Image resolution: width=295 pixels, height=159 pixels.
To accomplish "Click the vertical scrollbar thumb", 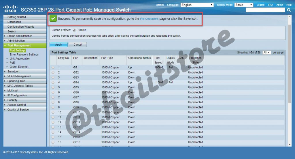I will click(x=290, y=63).
